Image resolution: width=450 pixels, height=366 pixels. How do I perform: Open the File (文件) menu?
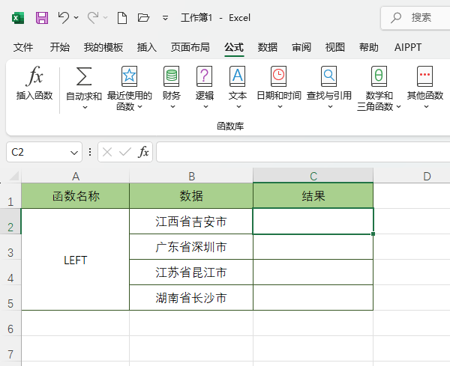coord(24,47)
